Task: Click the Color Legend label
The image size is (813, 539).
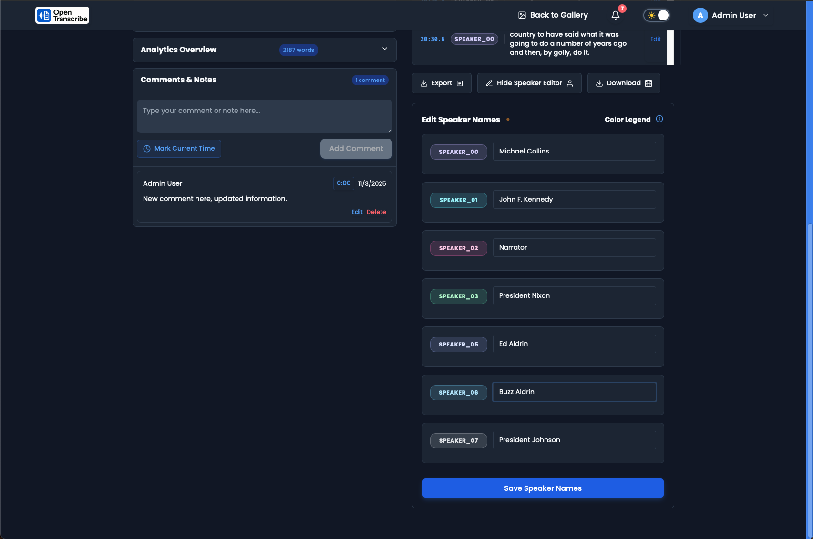Action: coord(628,120)
